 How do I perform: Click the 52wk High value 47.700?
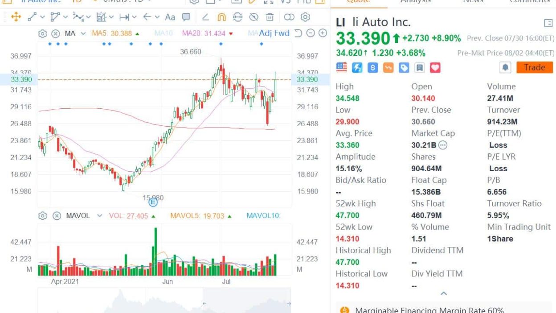[x=347, y=215]
